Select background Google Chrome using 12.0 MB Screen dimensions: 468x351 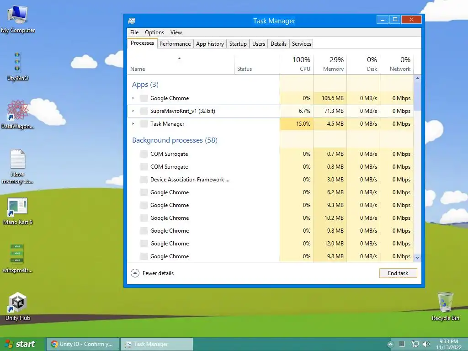pos(270,244)
